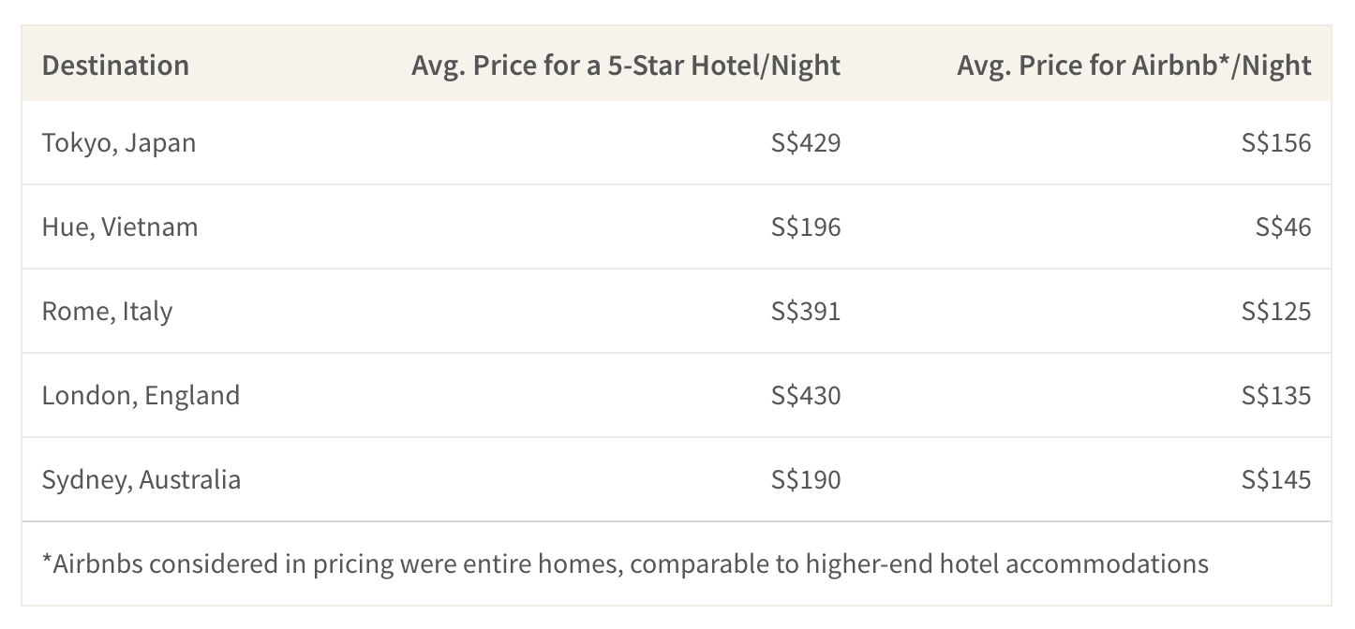Click the S$156 Airbnb price for Tokyo
Viewport: 1355px width, 629px height.
click(1276, 143)
